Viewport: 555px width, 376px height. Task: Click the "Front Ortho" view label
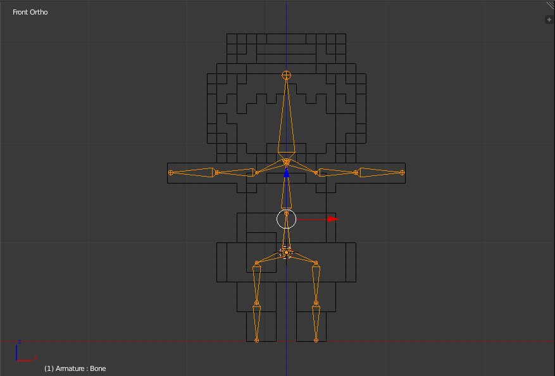30,12
